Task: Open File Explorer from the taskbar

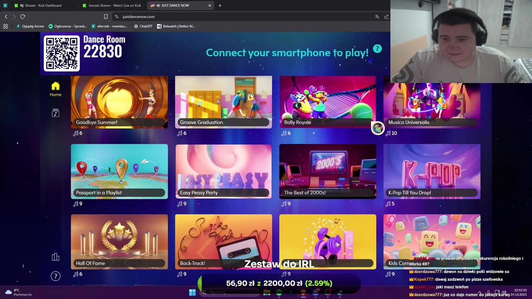Action: coord(267,292)
